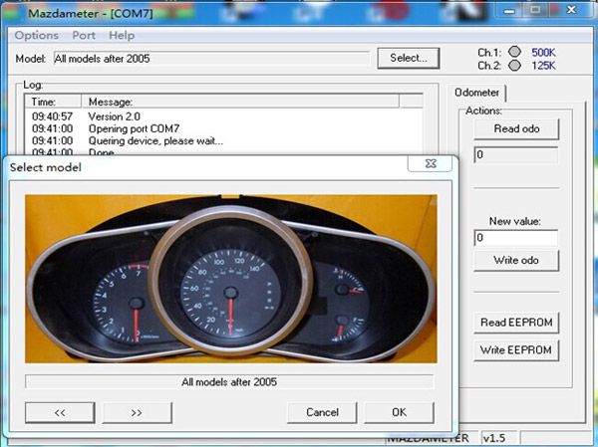Image resolution: width=598 pixels, height=447 pixels.
Task: Click the instrument cluster dashboard image
Action: click(x=229, y=279)
